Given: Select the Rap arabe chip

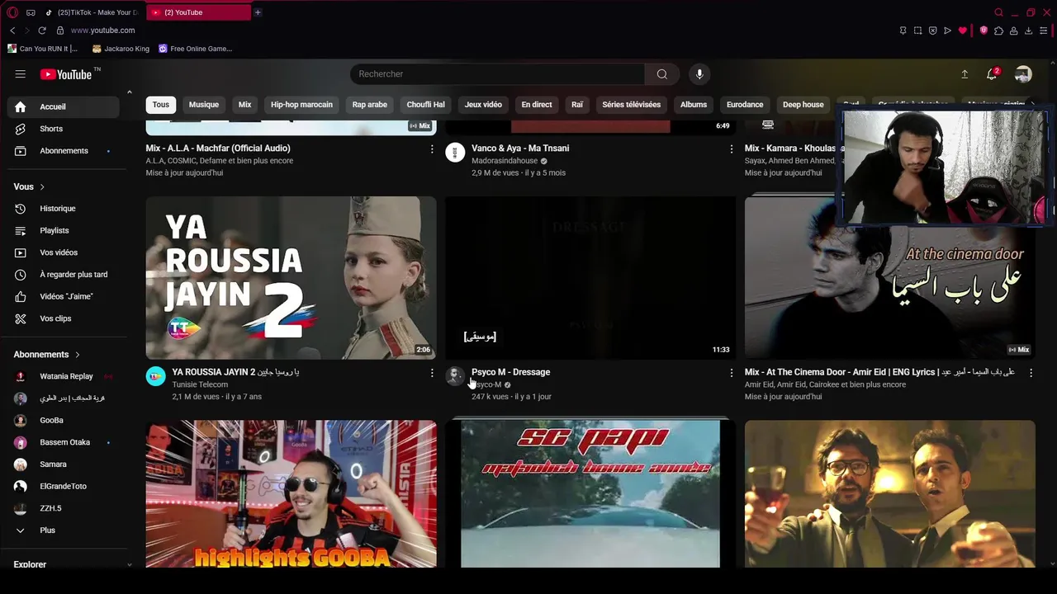Looking at the screenshot, I should click(x=370, y=105).
